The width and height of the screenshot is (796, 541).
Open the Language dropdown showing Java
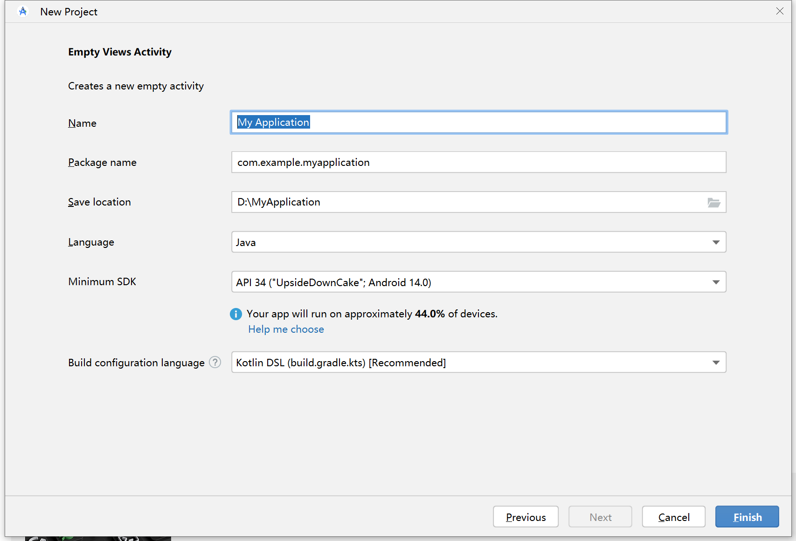[x=479, y=242]
